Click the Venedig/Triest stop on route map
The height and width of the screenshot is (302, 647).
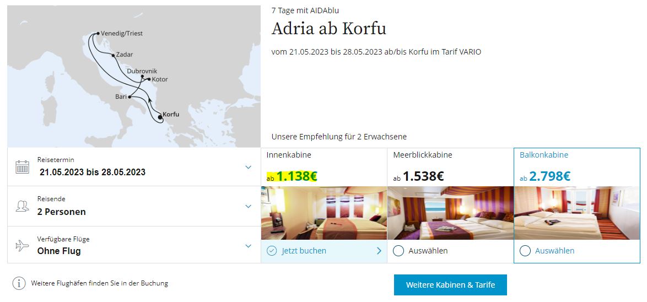pos(98,33)
